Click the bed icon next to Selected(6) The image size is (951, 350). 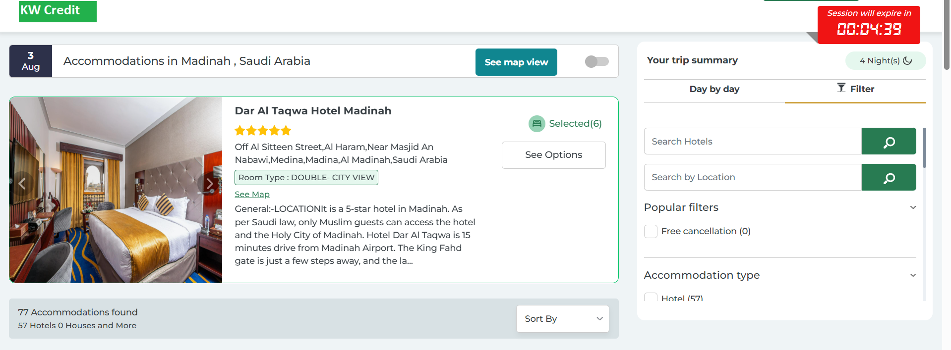coord(536,124)
